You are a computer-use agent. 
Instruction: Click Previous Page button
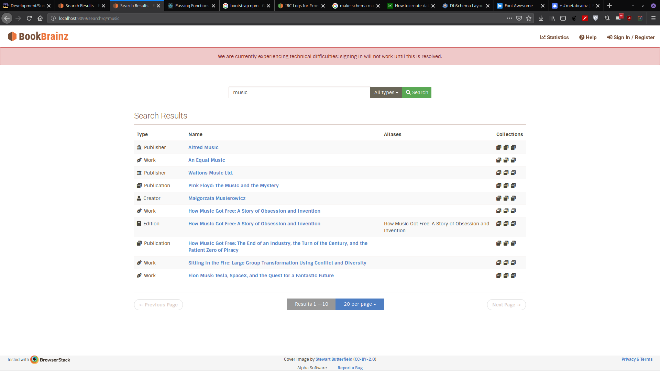(158, 305)
